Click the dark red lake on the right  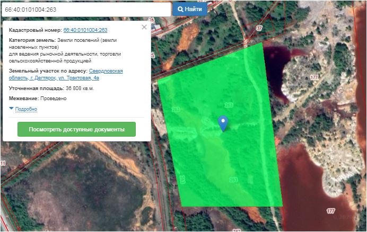318,175
